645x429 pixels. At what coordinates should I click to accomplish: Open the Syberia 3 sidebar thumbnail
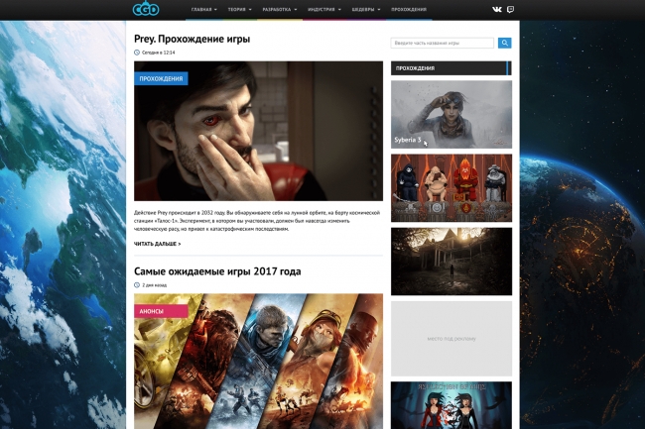[x=451, y=114]
